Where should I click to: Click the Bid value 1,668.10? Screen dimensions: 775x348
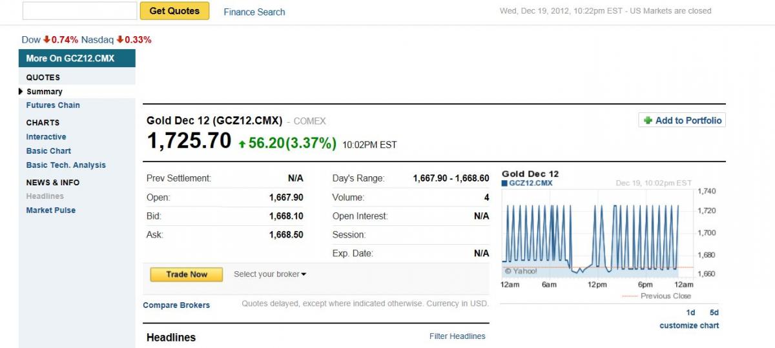click(286, 216)
